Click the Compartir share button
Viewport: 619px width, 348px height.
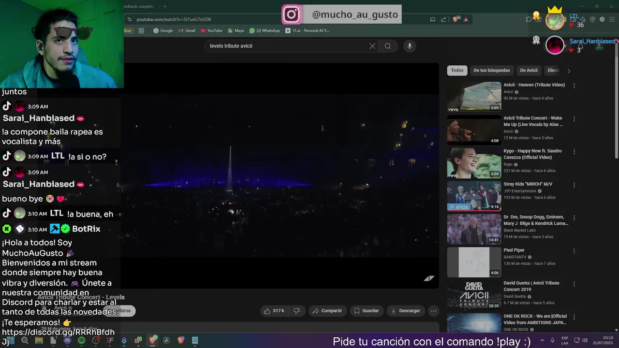click(327, 311)
